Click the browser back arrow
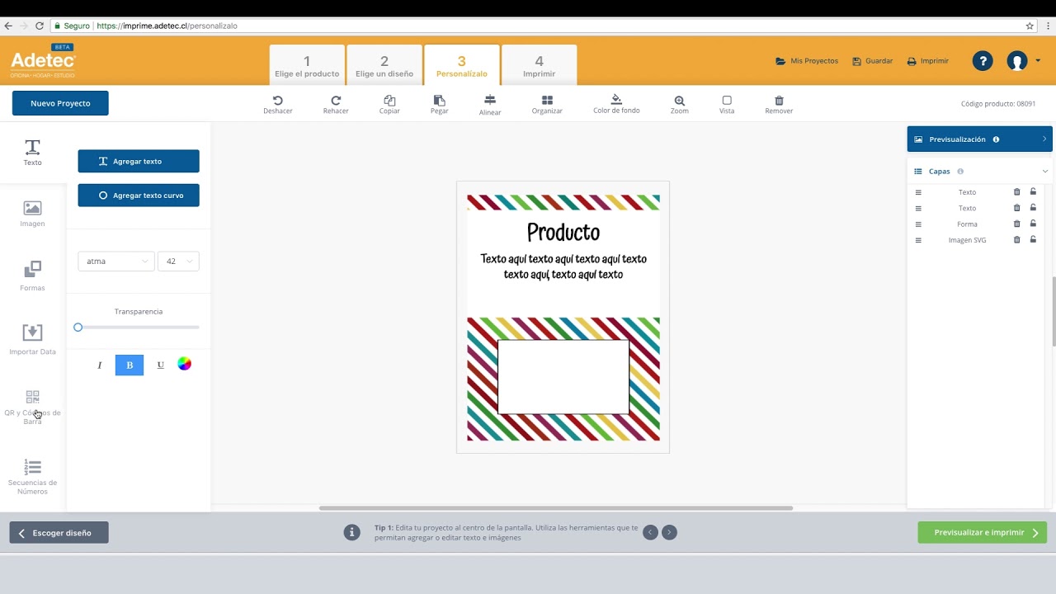The height and width of the screenshot is (594, 1056). pos(8,26)
